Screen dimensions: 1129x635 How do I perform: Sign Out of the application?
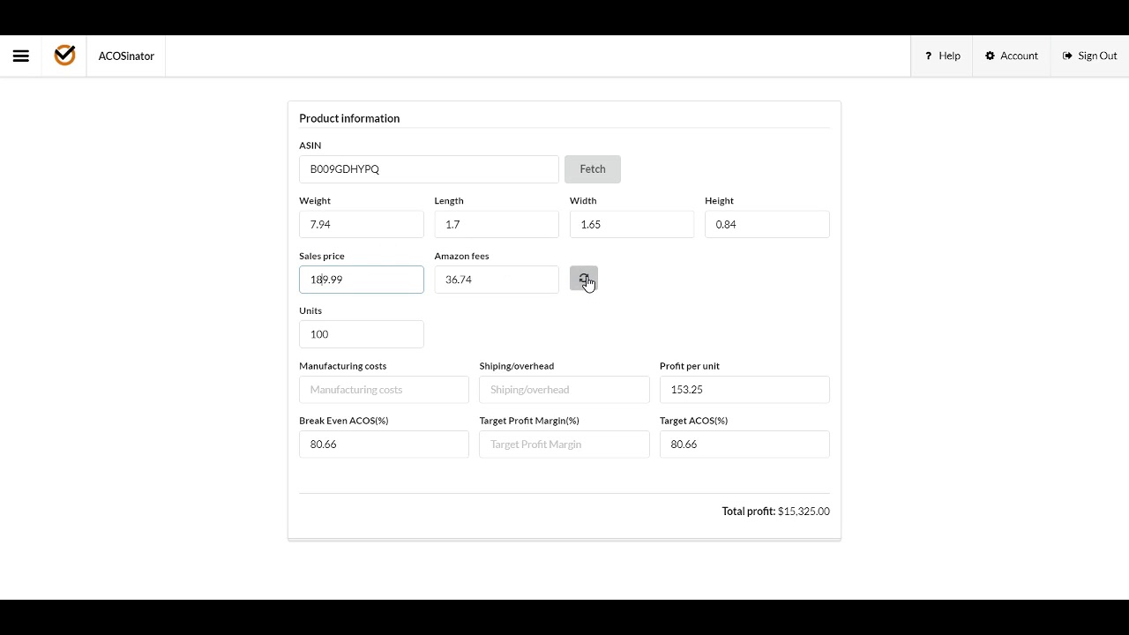(1090, 56)
